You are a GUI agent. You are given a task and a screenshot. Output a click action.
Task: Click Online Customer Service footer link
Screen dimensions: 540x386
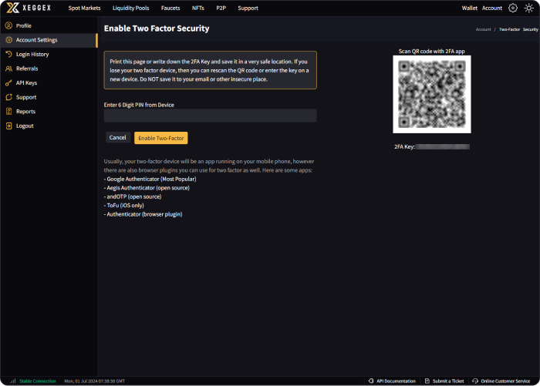[x=505, y=381]
